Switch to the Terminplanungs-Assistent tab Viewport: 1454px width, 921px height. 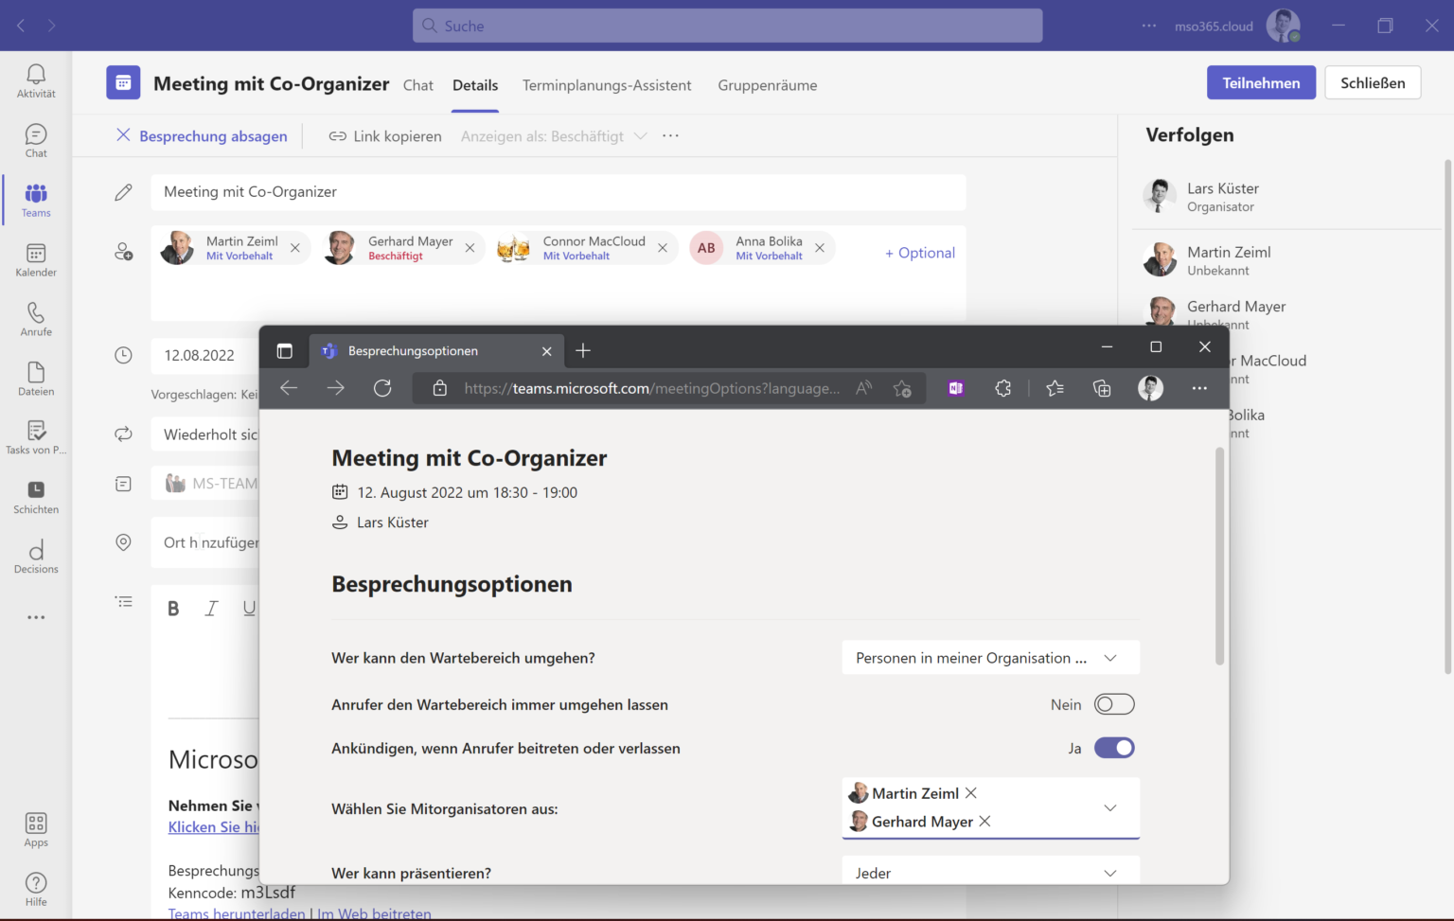tap(607, 85)
